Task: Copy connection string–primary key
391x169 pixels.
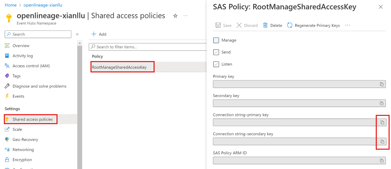Action: click(x=382, y=122)
